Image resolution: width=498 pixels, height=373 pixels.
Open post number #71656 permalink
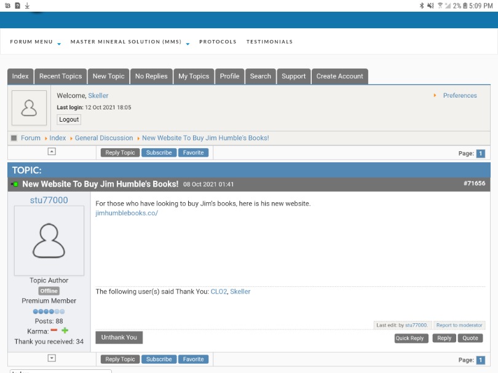(473, 184)
